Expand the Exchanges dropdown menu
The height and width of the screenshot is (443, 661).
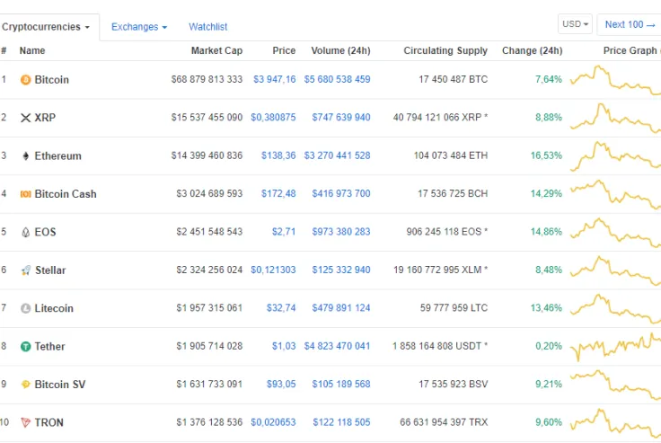[139, 27]
